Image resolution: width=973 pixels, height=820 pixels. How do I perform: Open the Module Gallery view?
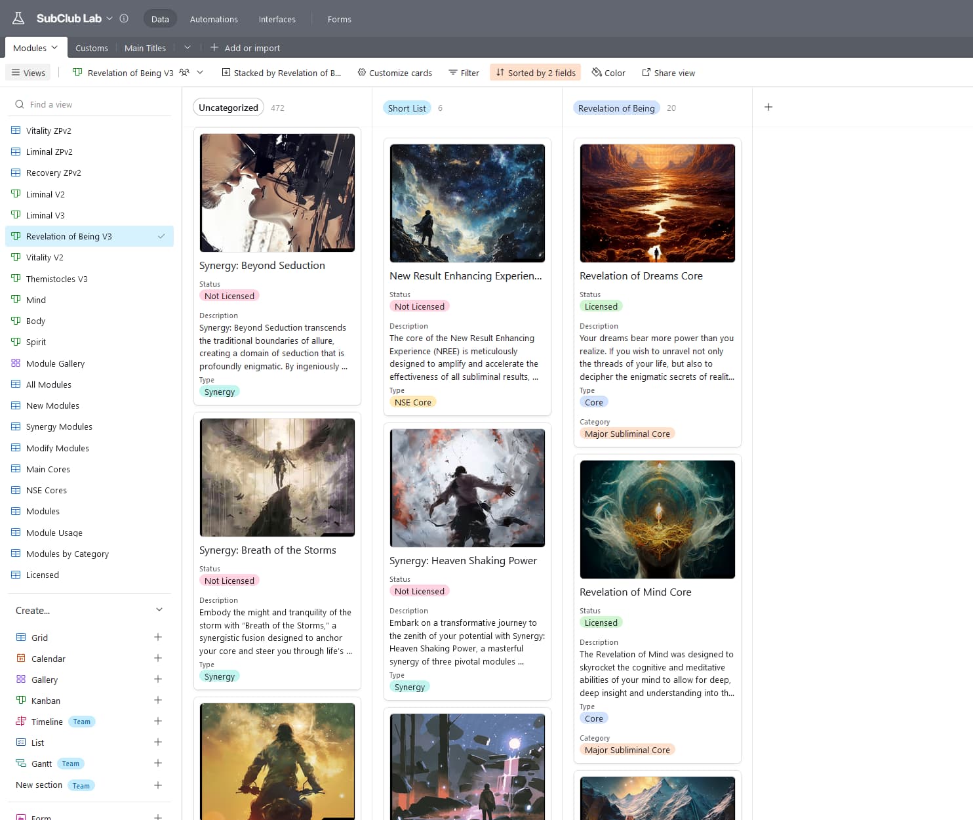(89, 363)
